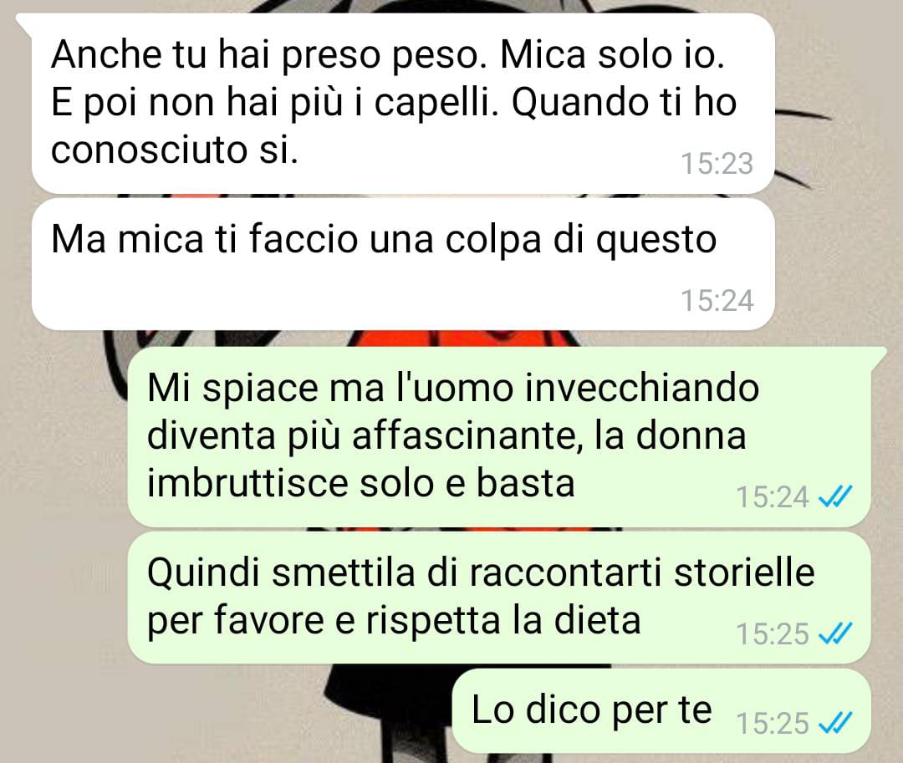Viewport: 903px width, 763px height.
Task: Click the words 'imbruttisce solo e basta'
Action: pyautogui.click(x=360, y=483)
